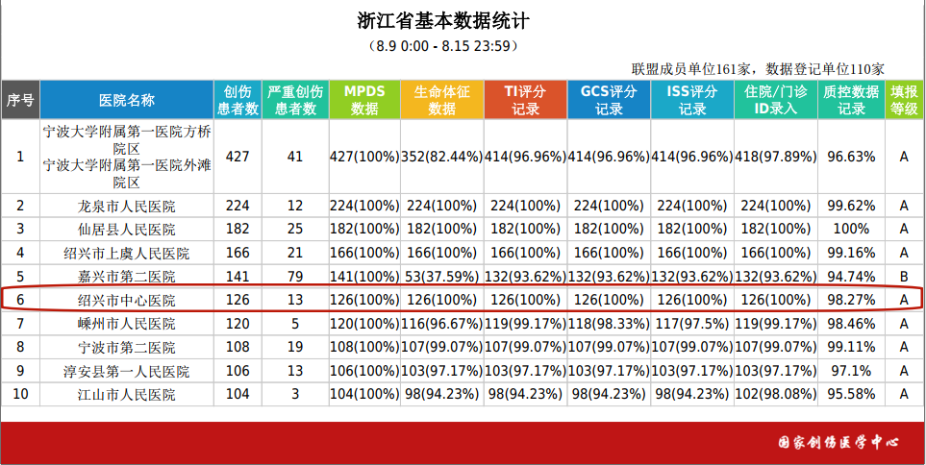This screenshot has height=465, width=926.
Task: Select the 创伤患者数 column header
Action: coord(238,100)
